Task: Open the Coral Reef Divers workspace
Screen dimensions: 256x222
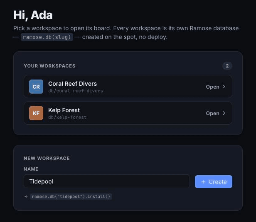Action: click(x=128, y=87)
